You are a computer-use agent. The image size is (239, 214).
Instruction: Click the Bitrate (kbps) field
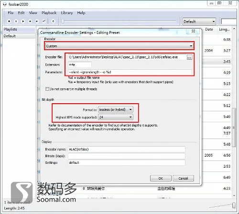[127, 156]
